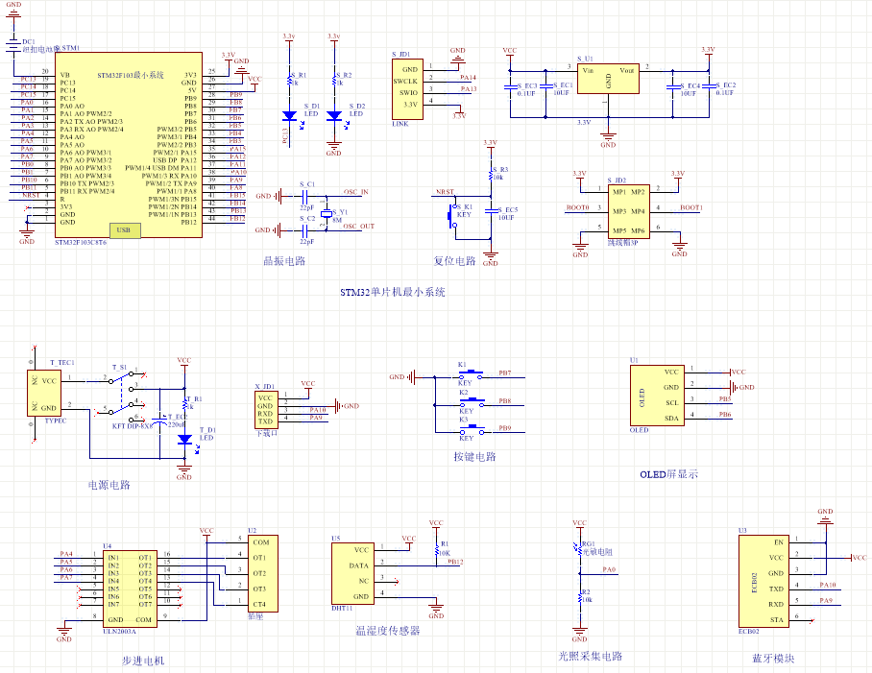
Task: Select the U1 OLED display module
Action: tap(657, 395)
